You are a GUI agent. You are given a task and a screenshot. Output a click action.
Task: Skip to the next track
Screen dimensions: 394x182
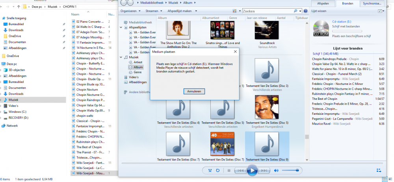pos(264,170)
